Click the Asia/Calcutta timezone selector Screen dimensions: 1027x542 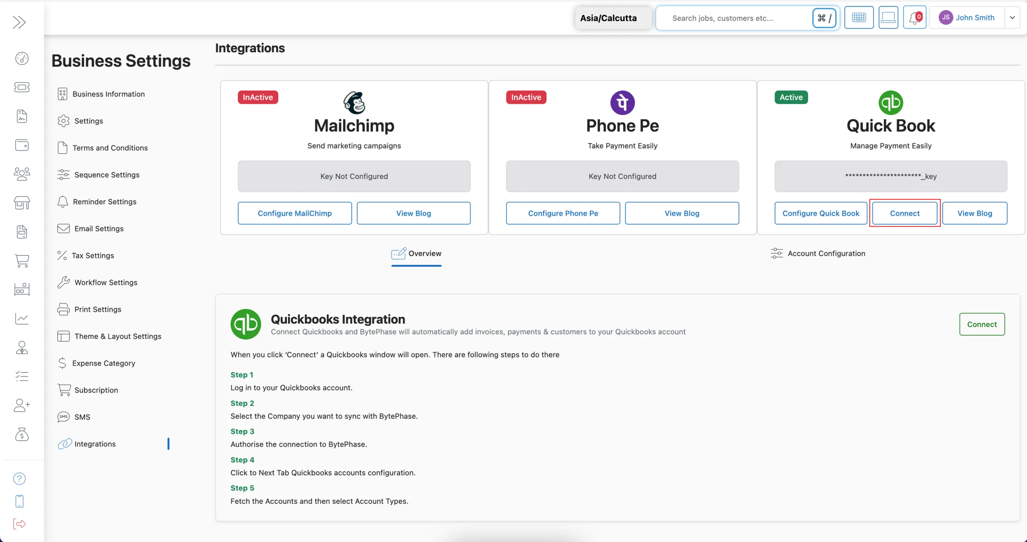[613, 18]
